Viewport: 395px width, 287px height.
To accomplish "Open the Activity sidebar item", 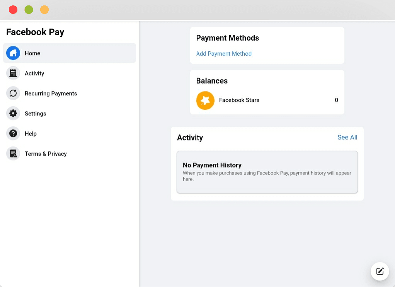I will [x=70, y=73].
